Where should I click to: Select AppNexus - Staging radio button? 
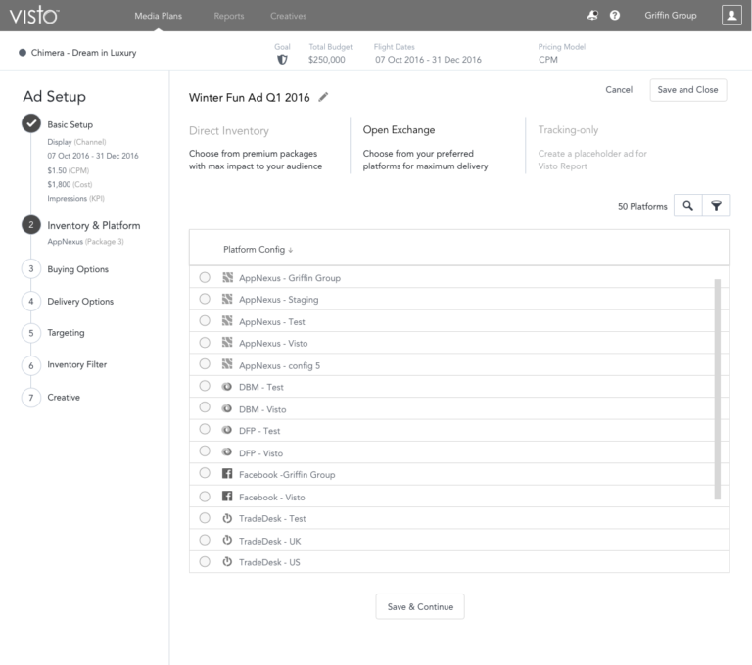205,299
